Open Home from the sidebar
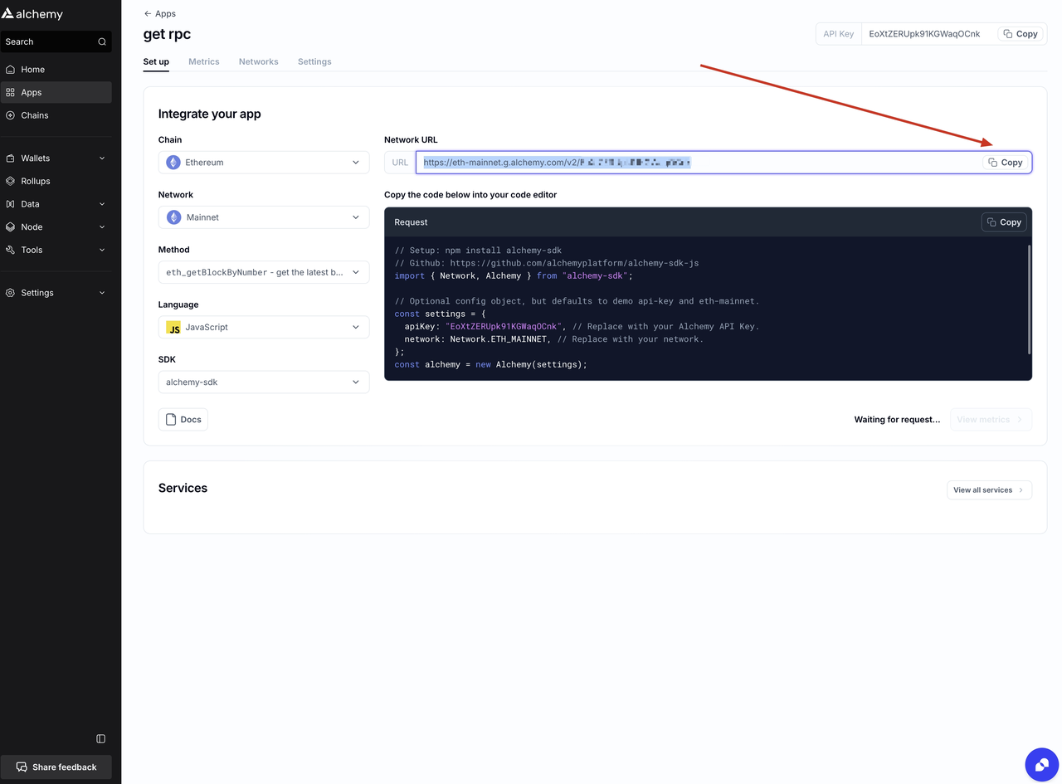 click(33, 70)
